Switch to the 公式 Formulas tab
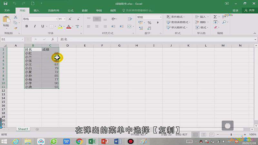The width and height of the screenshot is (258, 145). point(70,10)
